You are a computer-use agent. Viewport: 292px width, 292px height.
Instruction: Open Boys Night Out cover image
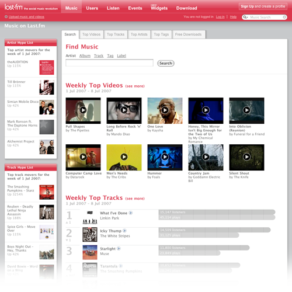pos(47,252)
